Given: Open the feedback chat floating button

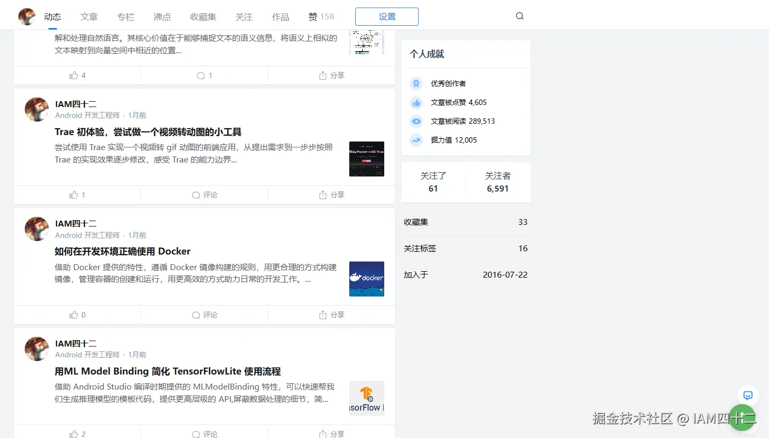Looking at the screenshot, I should (x=747, y=395).
